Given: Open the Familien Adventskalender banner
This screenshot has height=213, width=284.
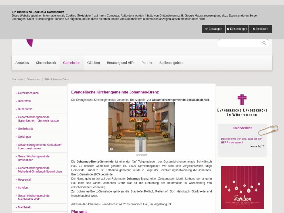Looking at the screenshot, I should point(242,187).
